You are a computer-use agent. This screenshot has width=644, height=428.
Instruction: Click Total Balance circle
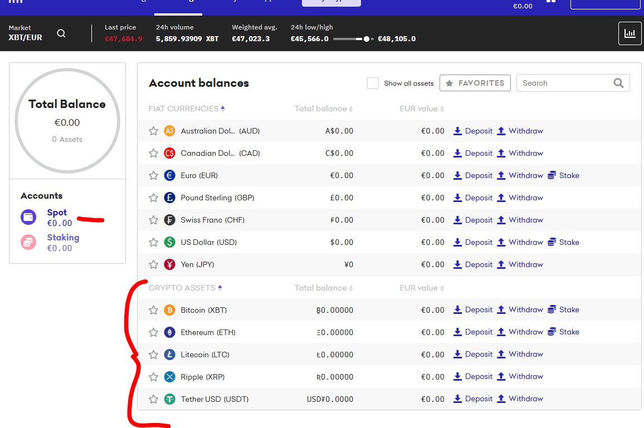point(67,121)
